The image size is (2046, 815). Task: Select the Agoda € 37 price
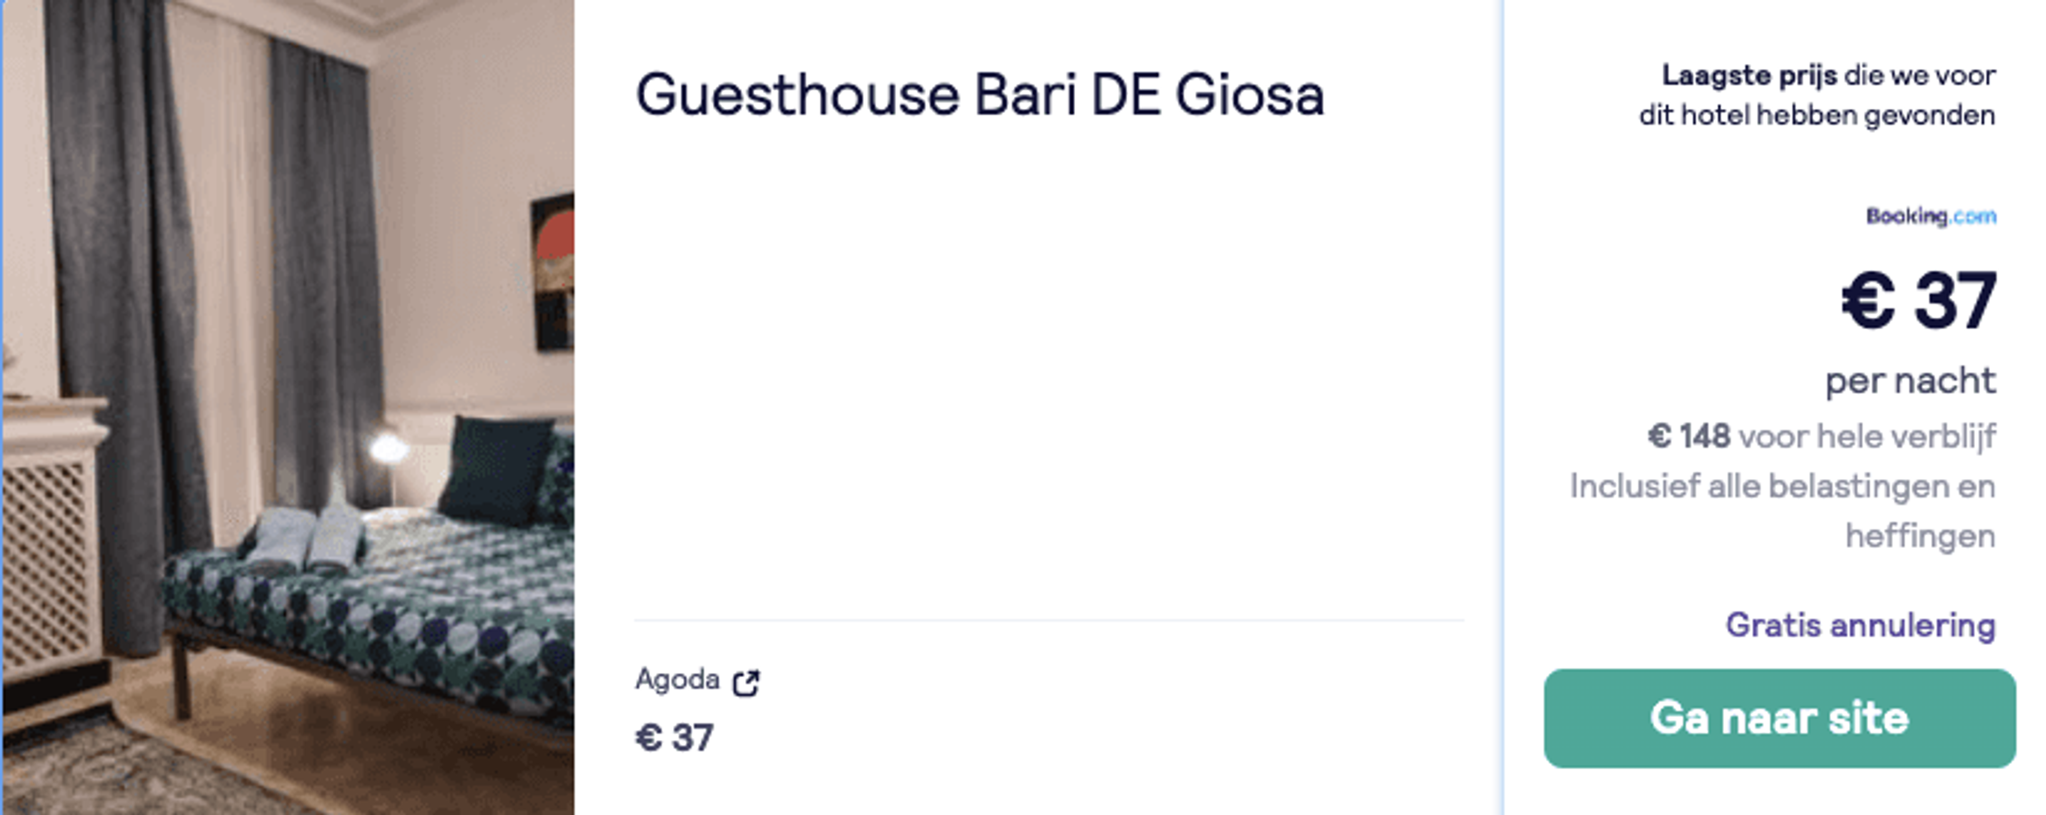[675, 738]
